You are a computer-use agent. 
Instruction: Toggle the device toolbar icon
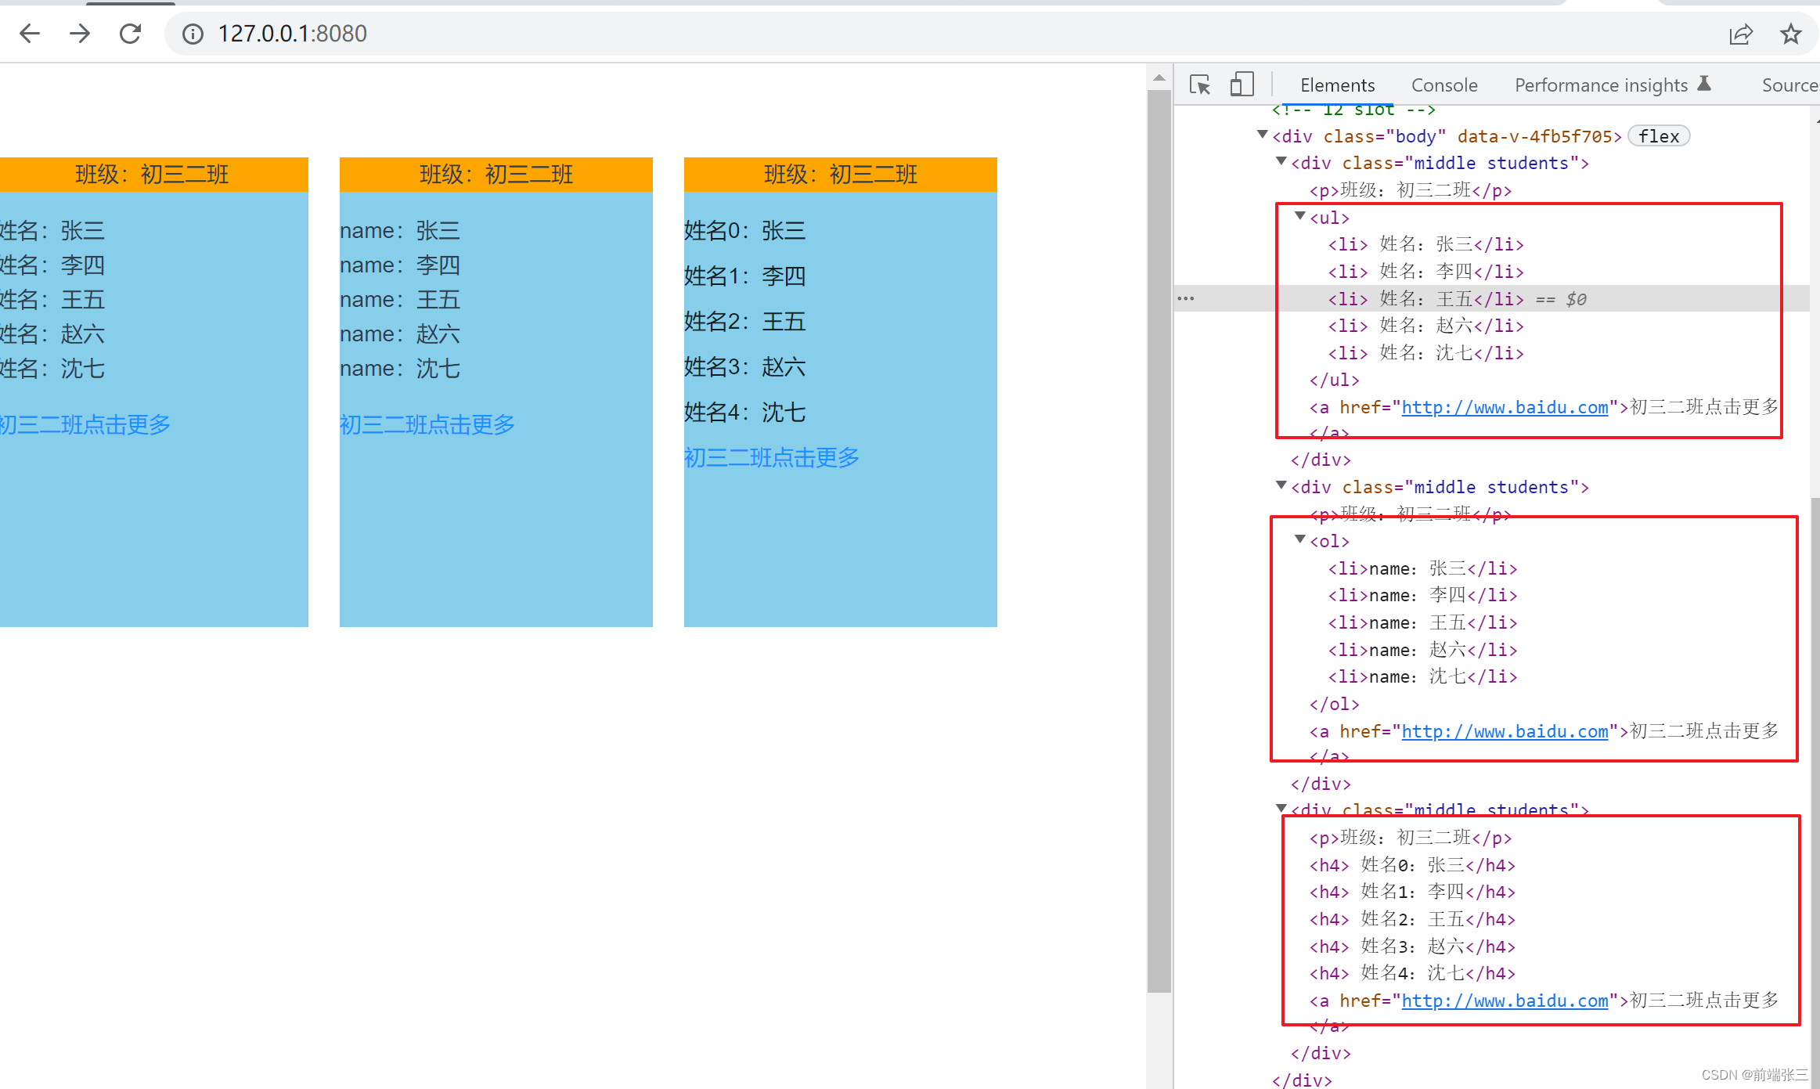click(x=1242, y=85)
